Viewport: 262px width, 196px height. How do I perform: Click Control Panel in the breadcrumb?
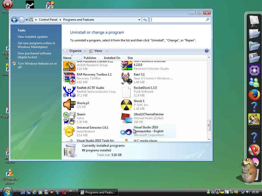(x=48, y=20)
